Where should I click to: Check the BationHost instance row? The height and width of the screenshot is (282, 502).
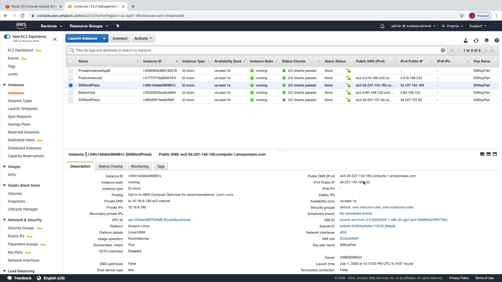pos(71,93)
